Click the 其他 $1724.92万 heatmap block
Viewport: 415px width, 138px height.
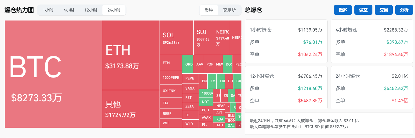pyautogui.click(x=131, y=109)
